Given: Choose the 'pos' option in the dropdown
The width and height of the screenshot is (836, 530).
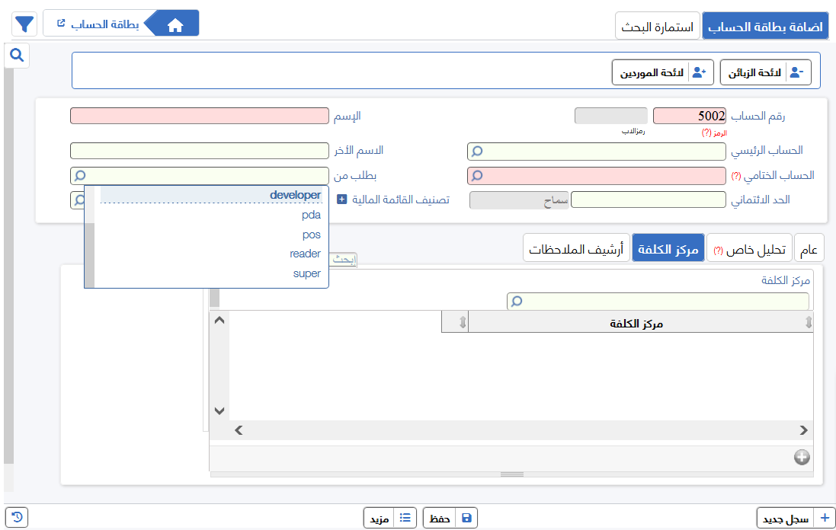Looking at the screenshot, I should click(x=310, y=234).
